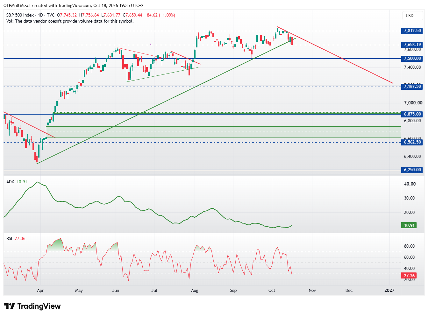Select the 7,187.50 price level label
Viewport: 428px width, 317px height.
point(412,86)
